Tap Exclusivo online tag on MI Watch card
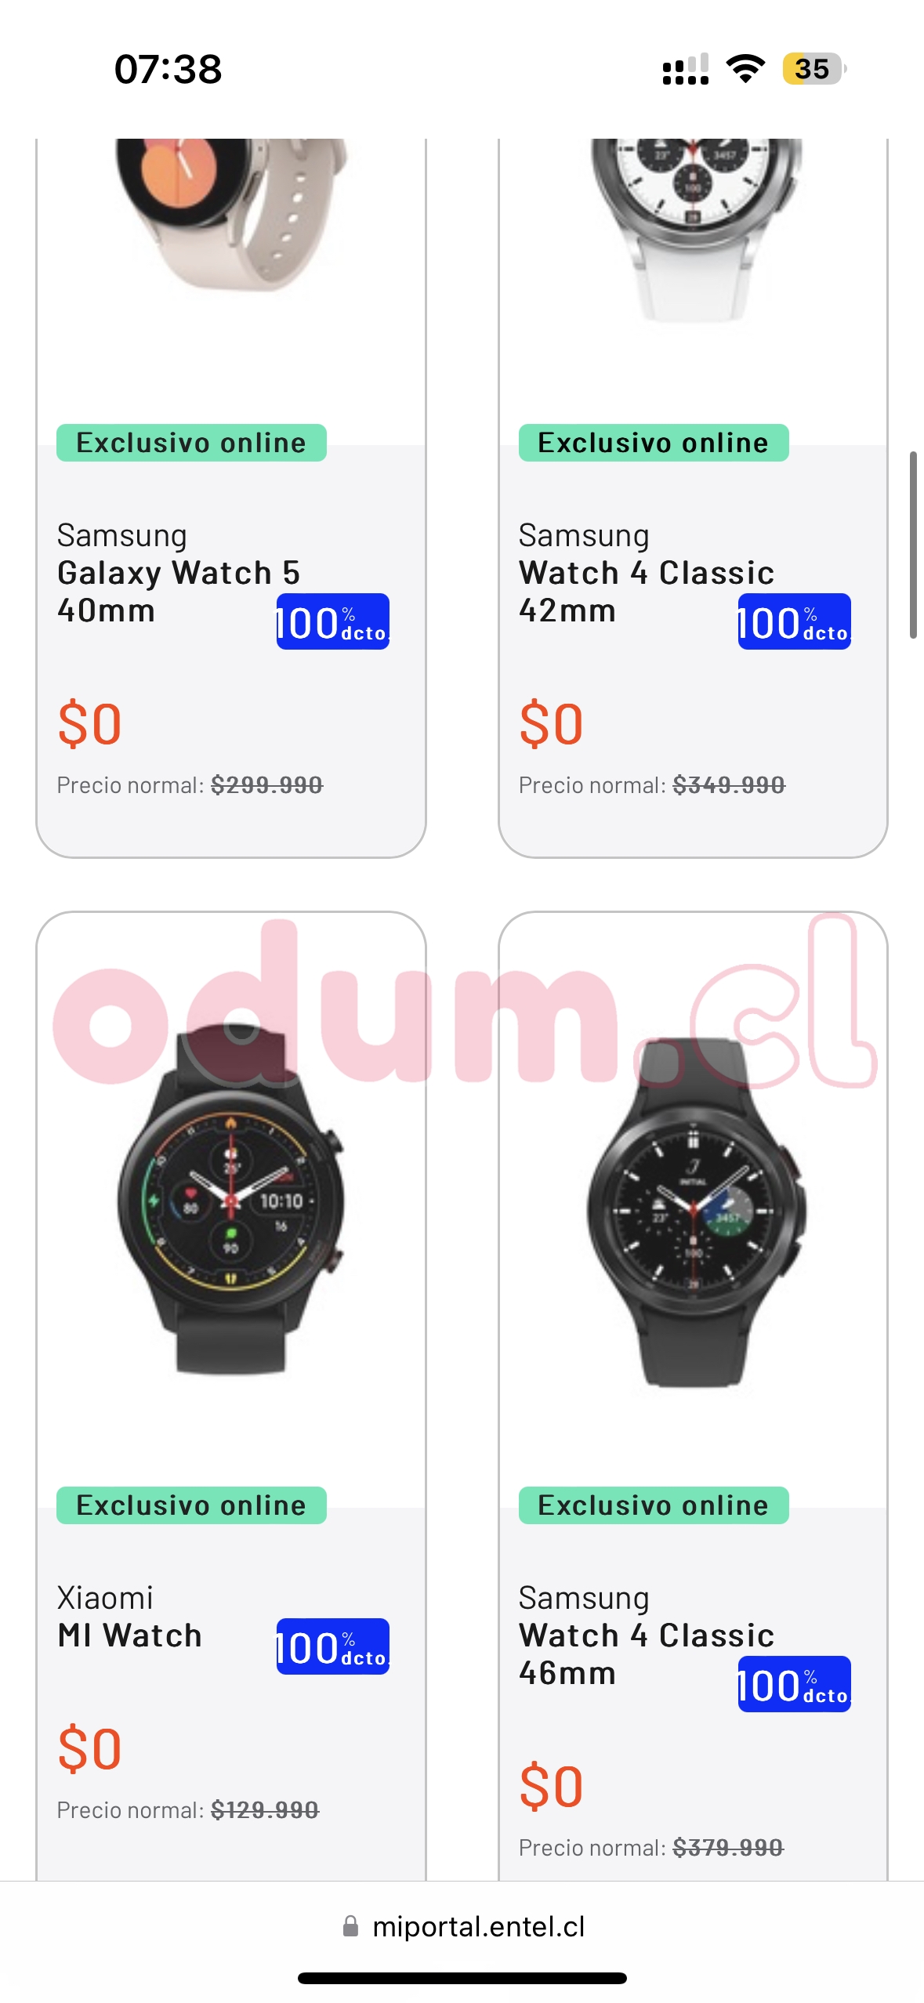924x2003 pixels. (191, 1505)
